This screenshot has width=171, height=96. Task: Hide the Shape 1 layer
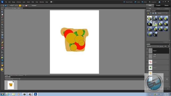coord(147,51)
